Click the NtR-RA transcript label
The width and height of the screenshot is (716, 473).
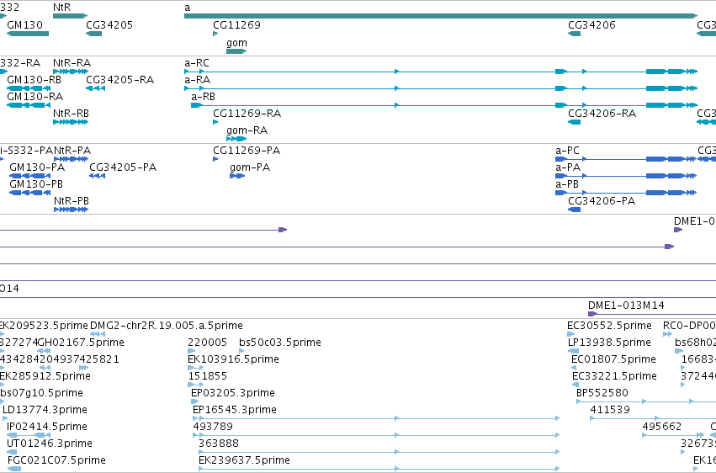click(x=72, y=62)
